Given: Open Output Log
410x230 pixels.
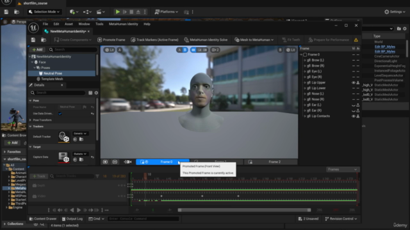Looking at the screenshot, I should pos(72,218).
